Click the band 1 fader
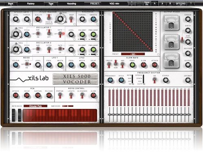Image resolution: width=203 pixels, height=152 pixels. pyautogui.click(x=109, y=114)
